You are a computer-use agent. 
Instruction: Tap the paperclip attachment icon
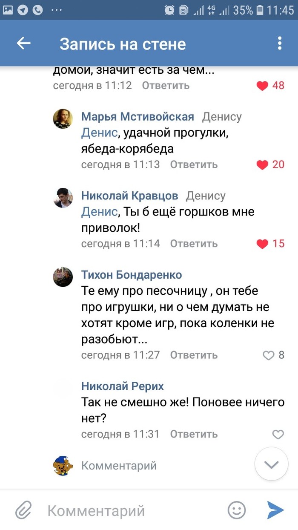click(24, 510)
